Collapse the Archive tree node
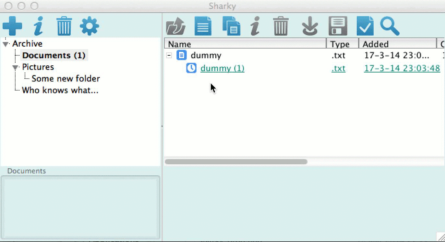 tap(6, 44)
